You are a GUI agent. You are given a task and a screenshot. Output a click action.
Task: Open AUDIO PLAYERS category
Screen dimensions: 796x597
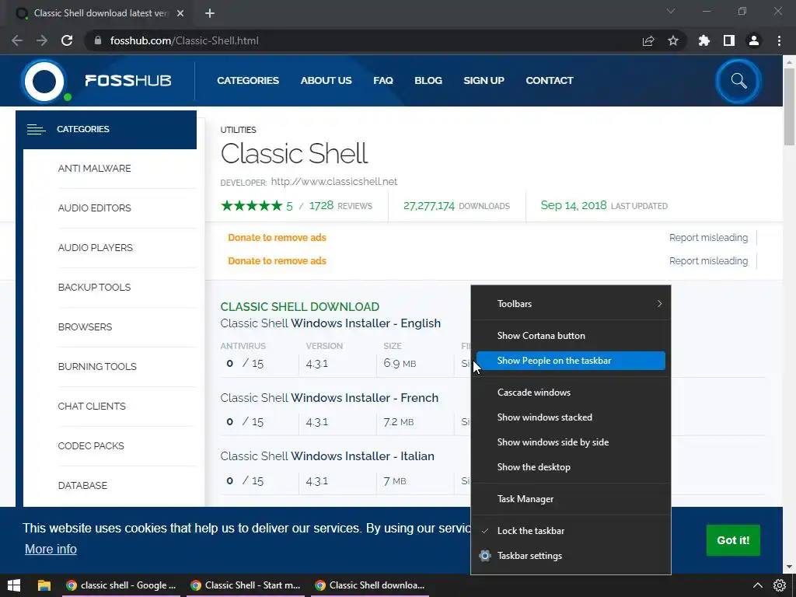[96, 248]
